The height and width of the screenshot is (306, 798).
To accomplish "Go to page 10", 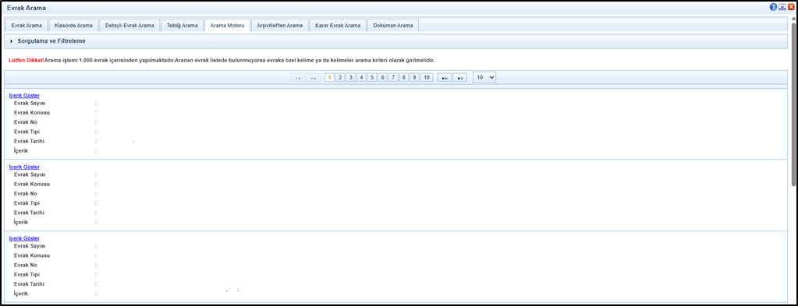I will [x=427, y=78].
